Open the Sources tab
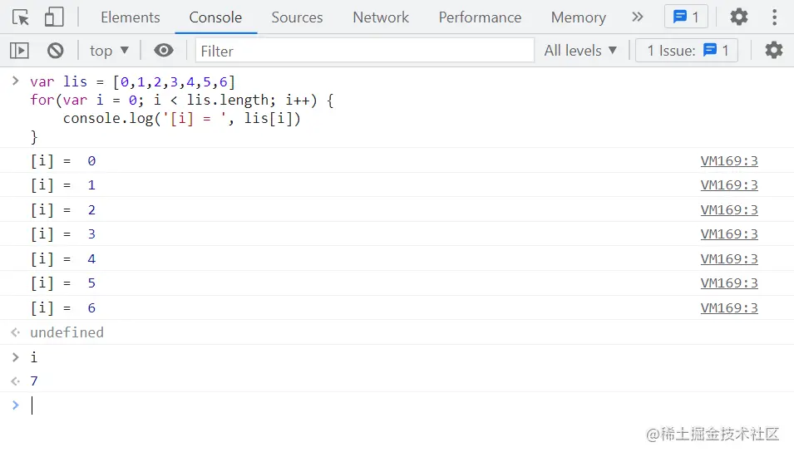This screenshot has width=794, height=457. tap(297, 17)
